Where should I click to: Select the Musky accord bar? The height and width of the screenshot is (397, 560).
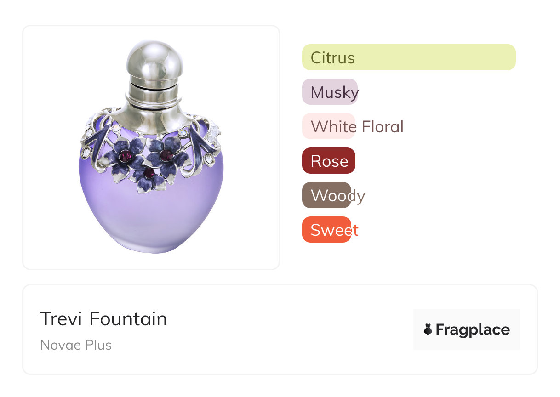(x=330, y=92)
